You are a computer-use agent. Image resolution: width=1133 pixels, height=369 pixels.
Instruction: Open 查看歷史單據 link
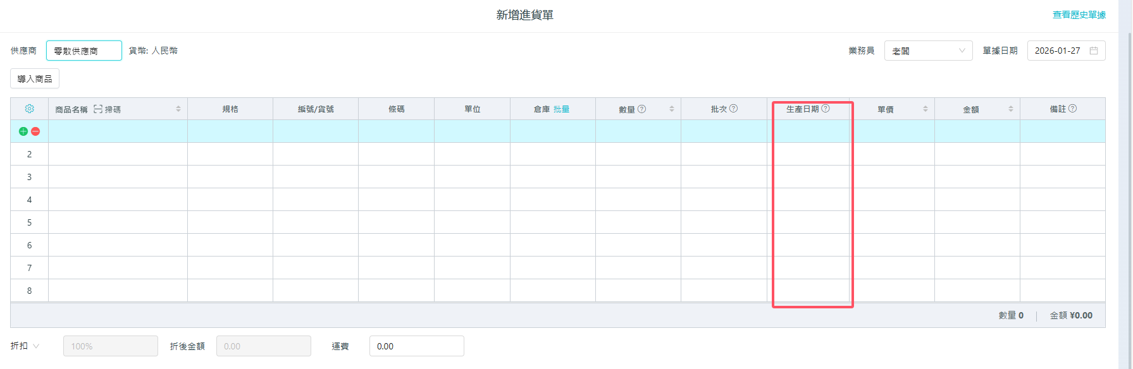(1079, 15)
